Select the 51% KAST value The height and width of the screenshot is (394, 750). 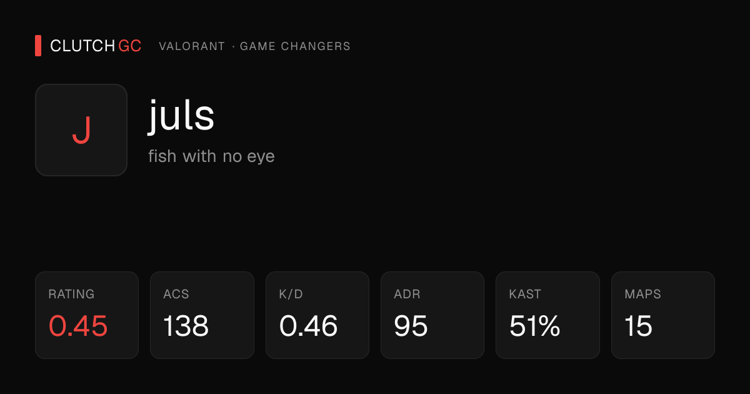(534, 326)
